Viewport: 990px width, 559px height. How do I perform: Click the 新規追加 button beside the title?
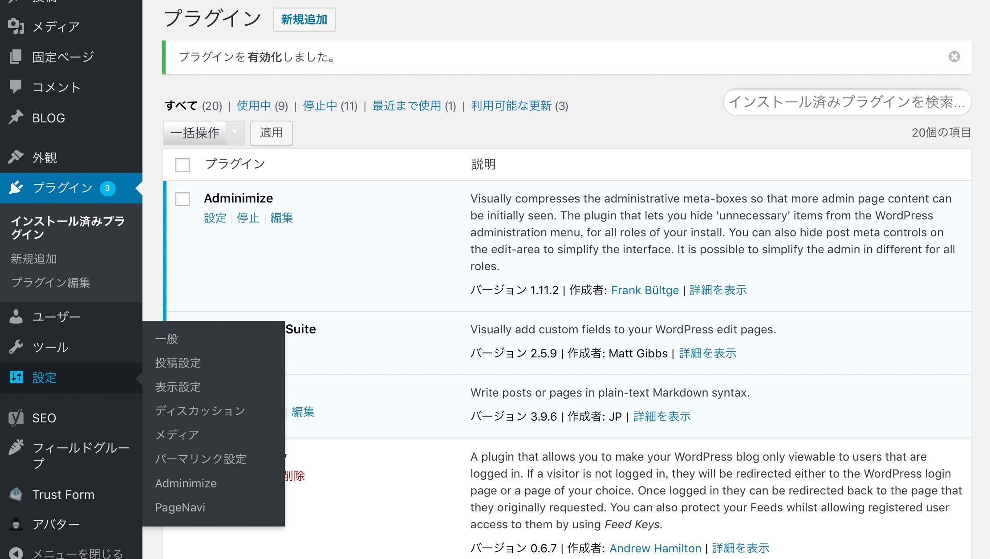[x=304, y=20]
